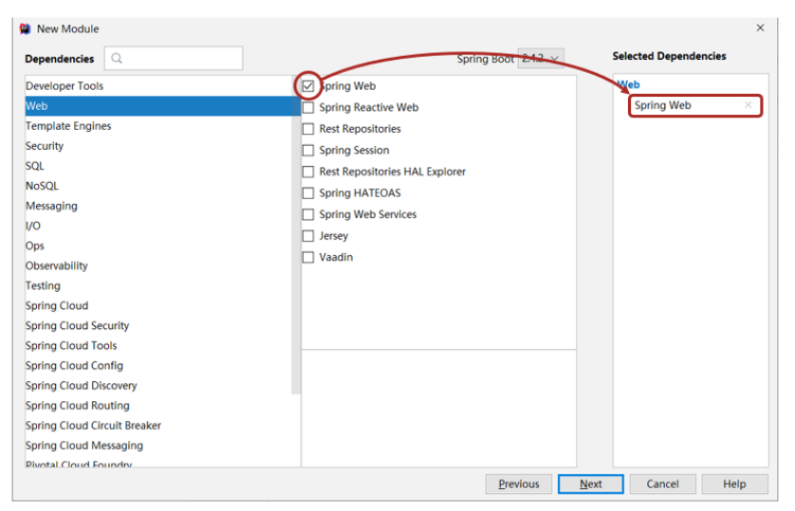The width and height of the screenshot is (795, 511).
Task: Uncheck the Spring Web checkbox
Action: [308, 86]
